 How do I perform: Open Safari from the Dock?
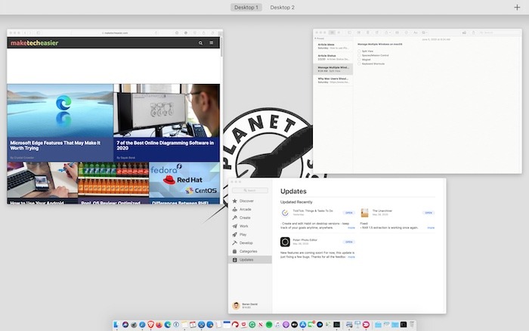pyautogui.click(x=142, y=325)
